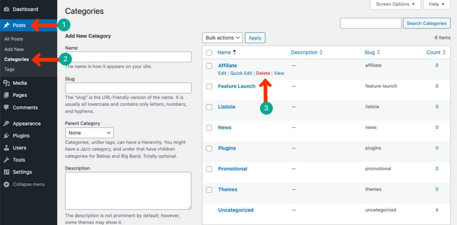Check the Plugins category checkbox
The height and width of the screenshot is (225, 457).
click(x=209, y=149)
